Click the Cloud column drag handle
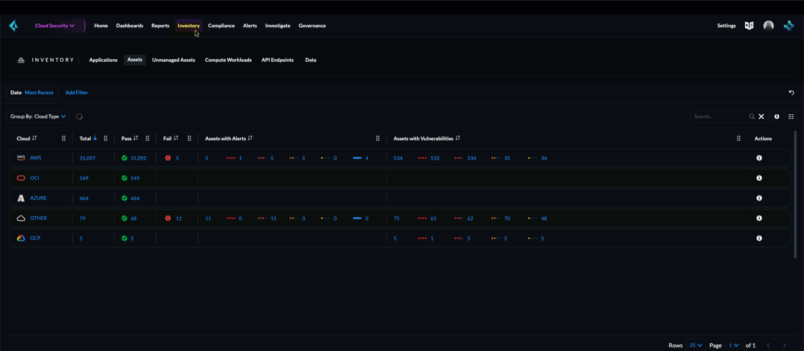The width and height of the screenshot is (804, 351). point(64,138)
